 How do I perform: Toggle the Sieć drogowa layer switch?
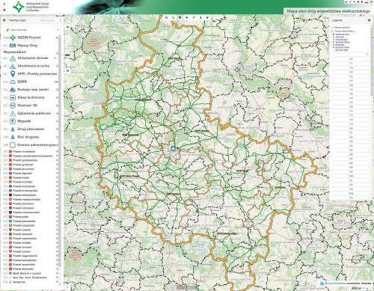5,137
